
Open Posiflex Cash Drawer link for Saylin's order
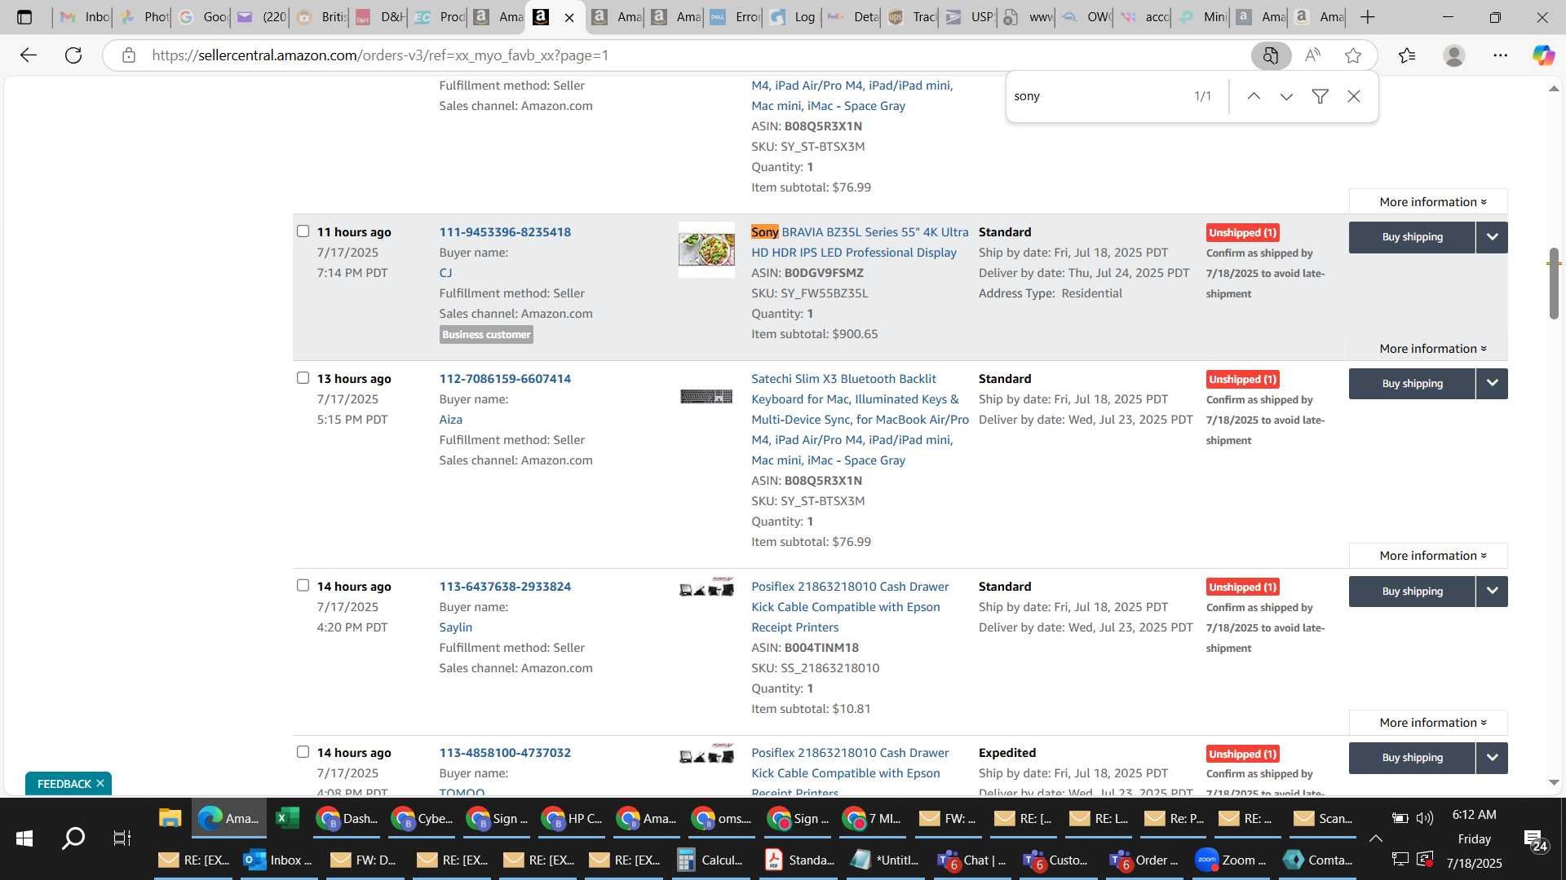coord(850,607)
